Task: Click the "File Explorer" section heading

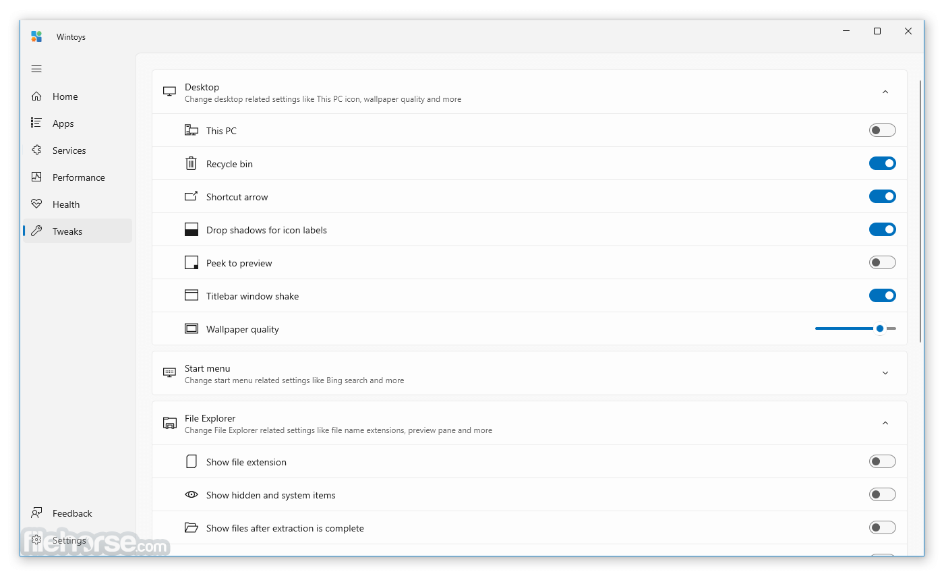Action: [210, 418]
